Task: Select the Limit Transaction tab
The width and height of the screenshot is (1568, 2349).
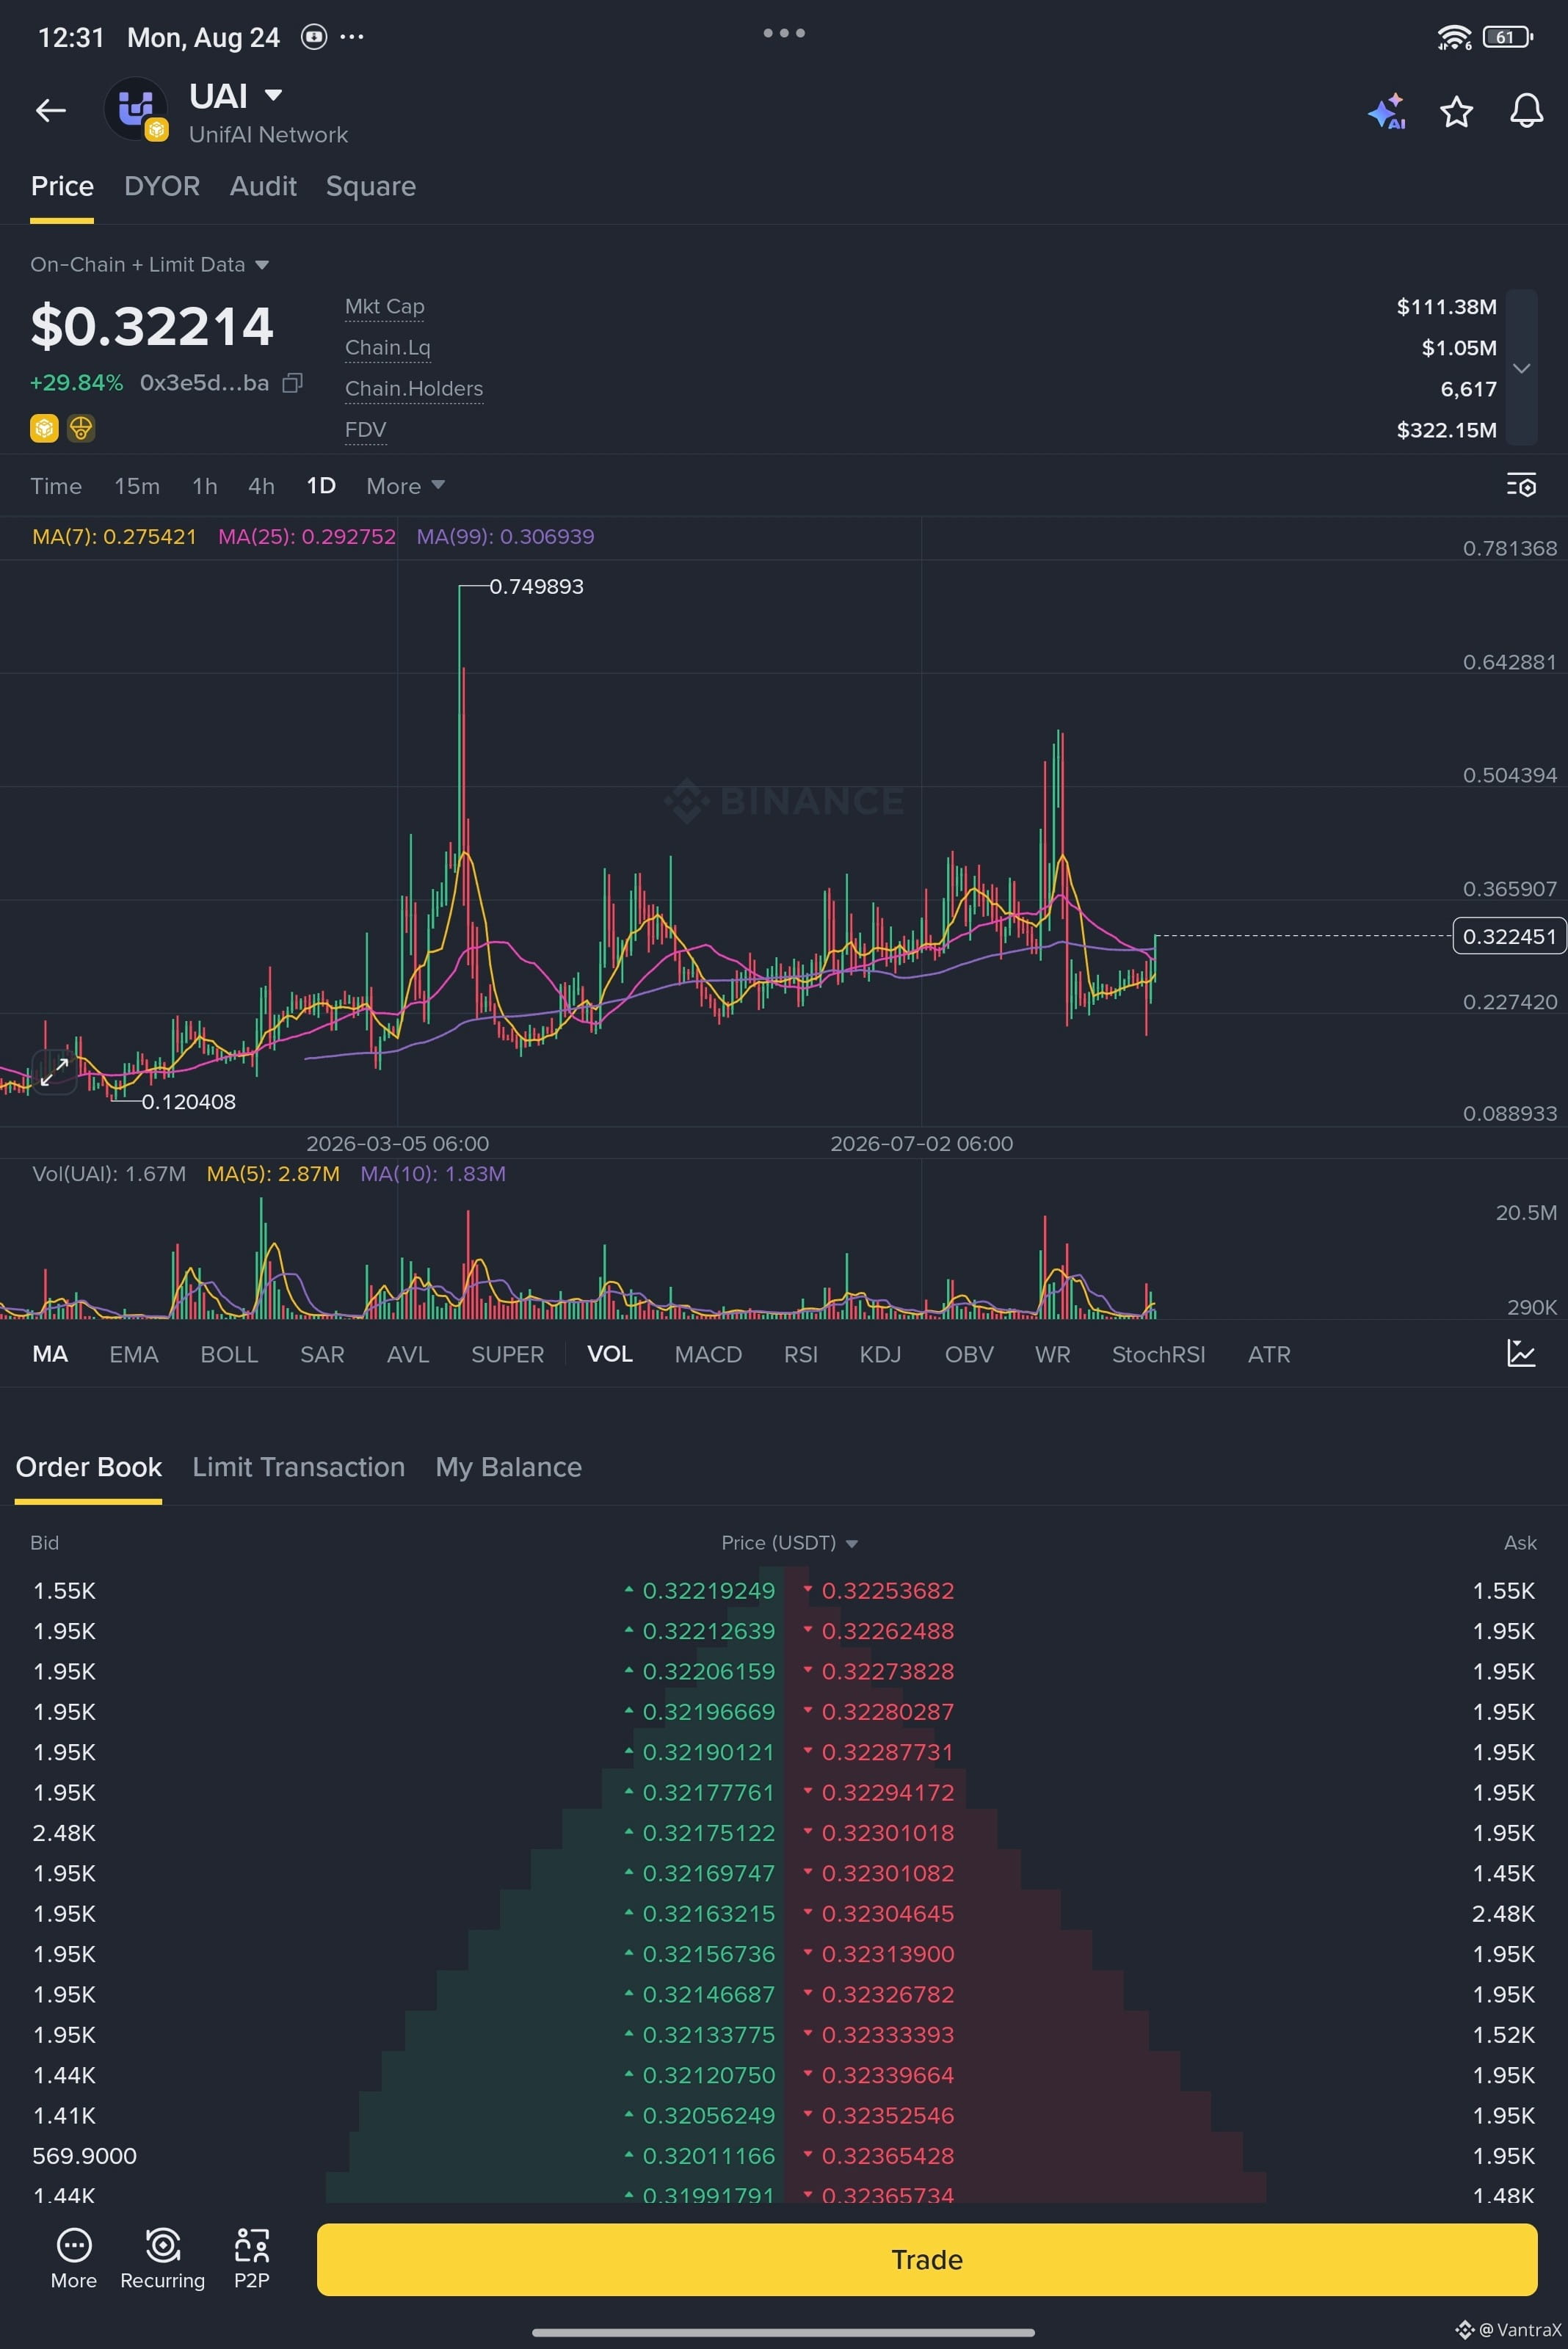Action: [x=298, y=1467]
